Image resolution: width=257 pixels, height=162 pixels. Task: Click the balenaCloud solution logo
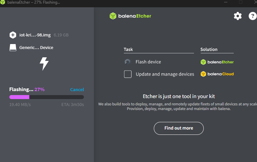pyautogui.click(x=217, y=74)
